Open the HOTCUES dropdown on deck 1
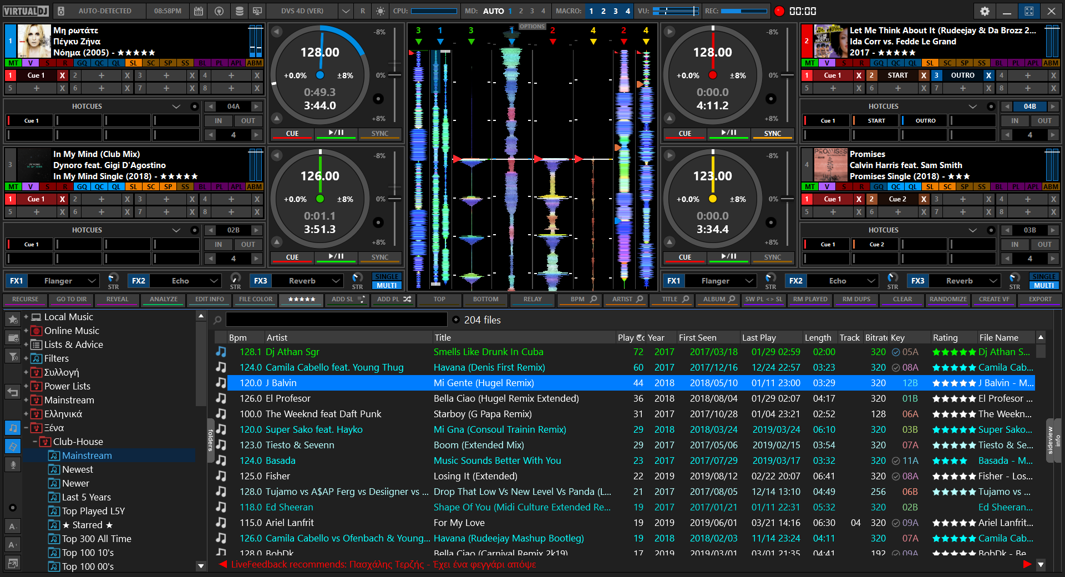1065x577 pixels. click(x=176, y=106)
